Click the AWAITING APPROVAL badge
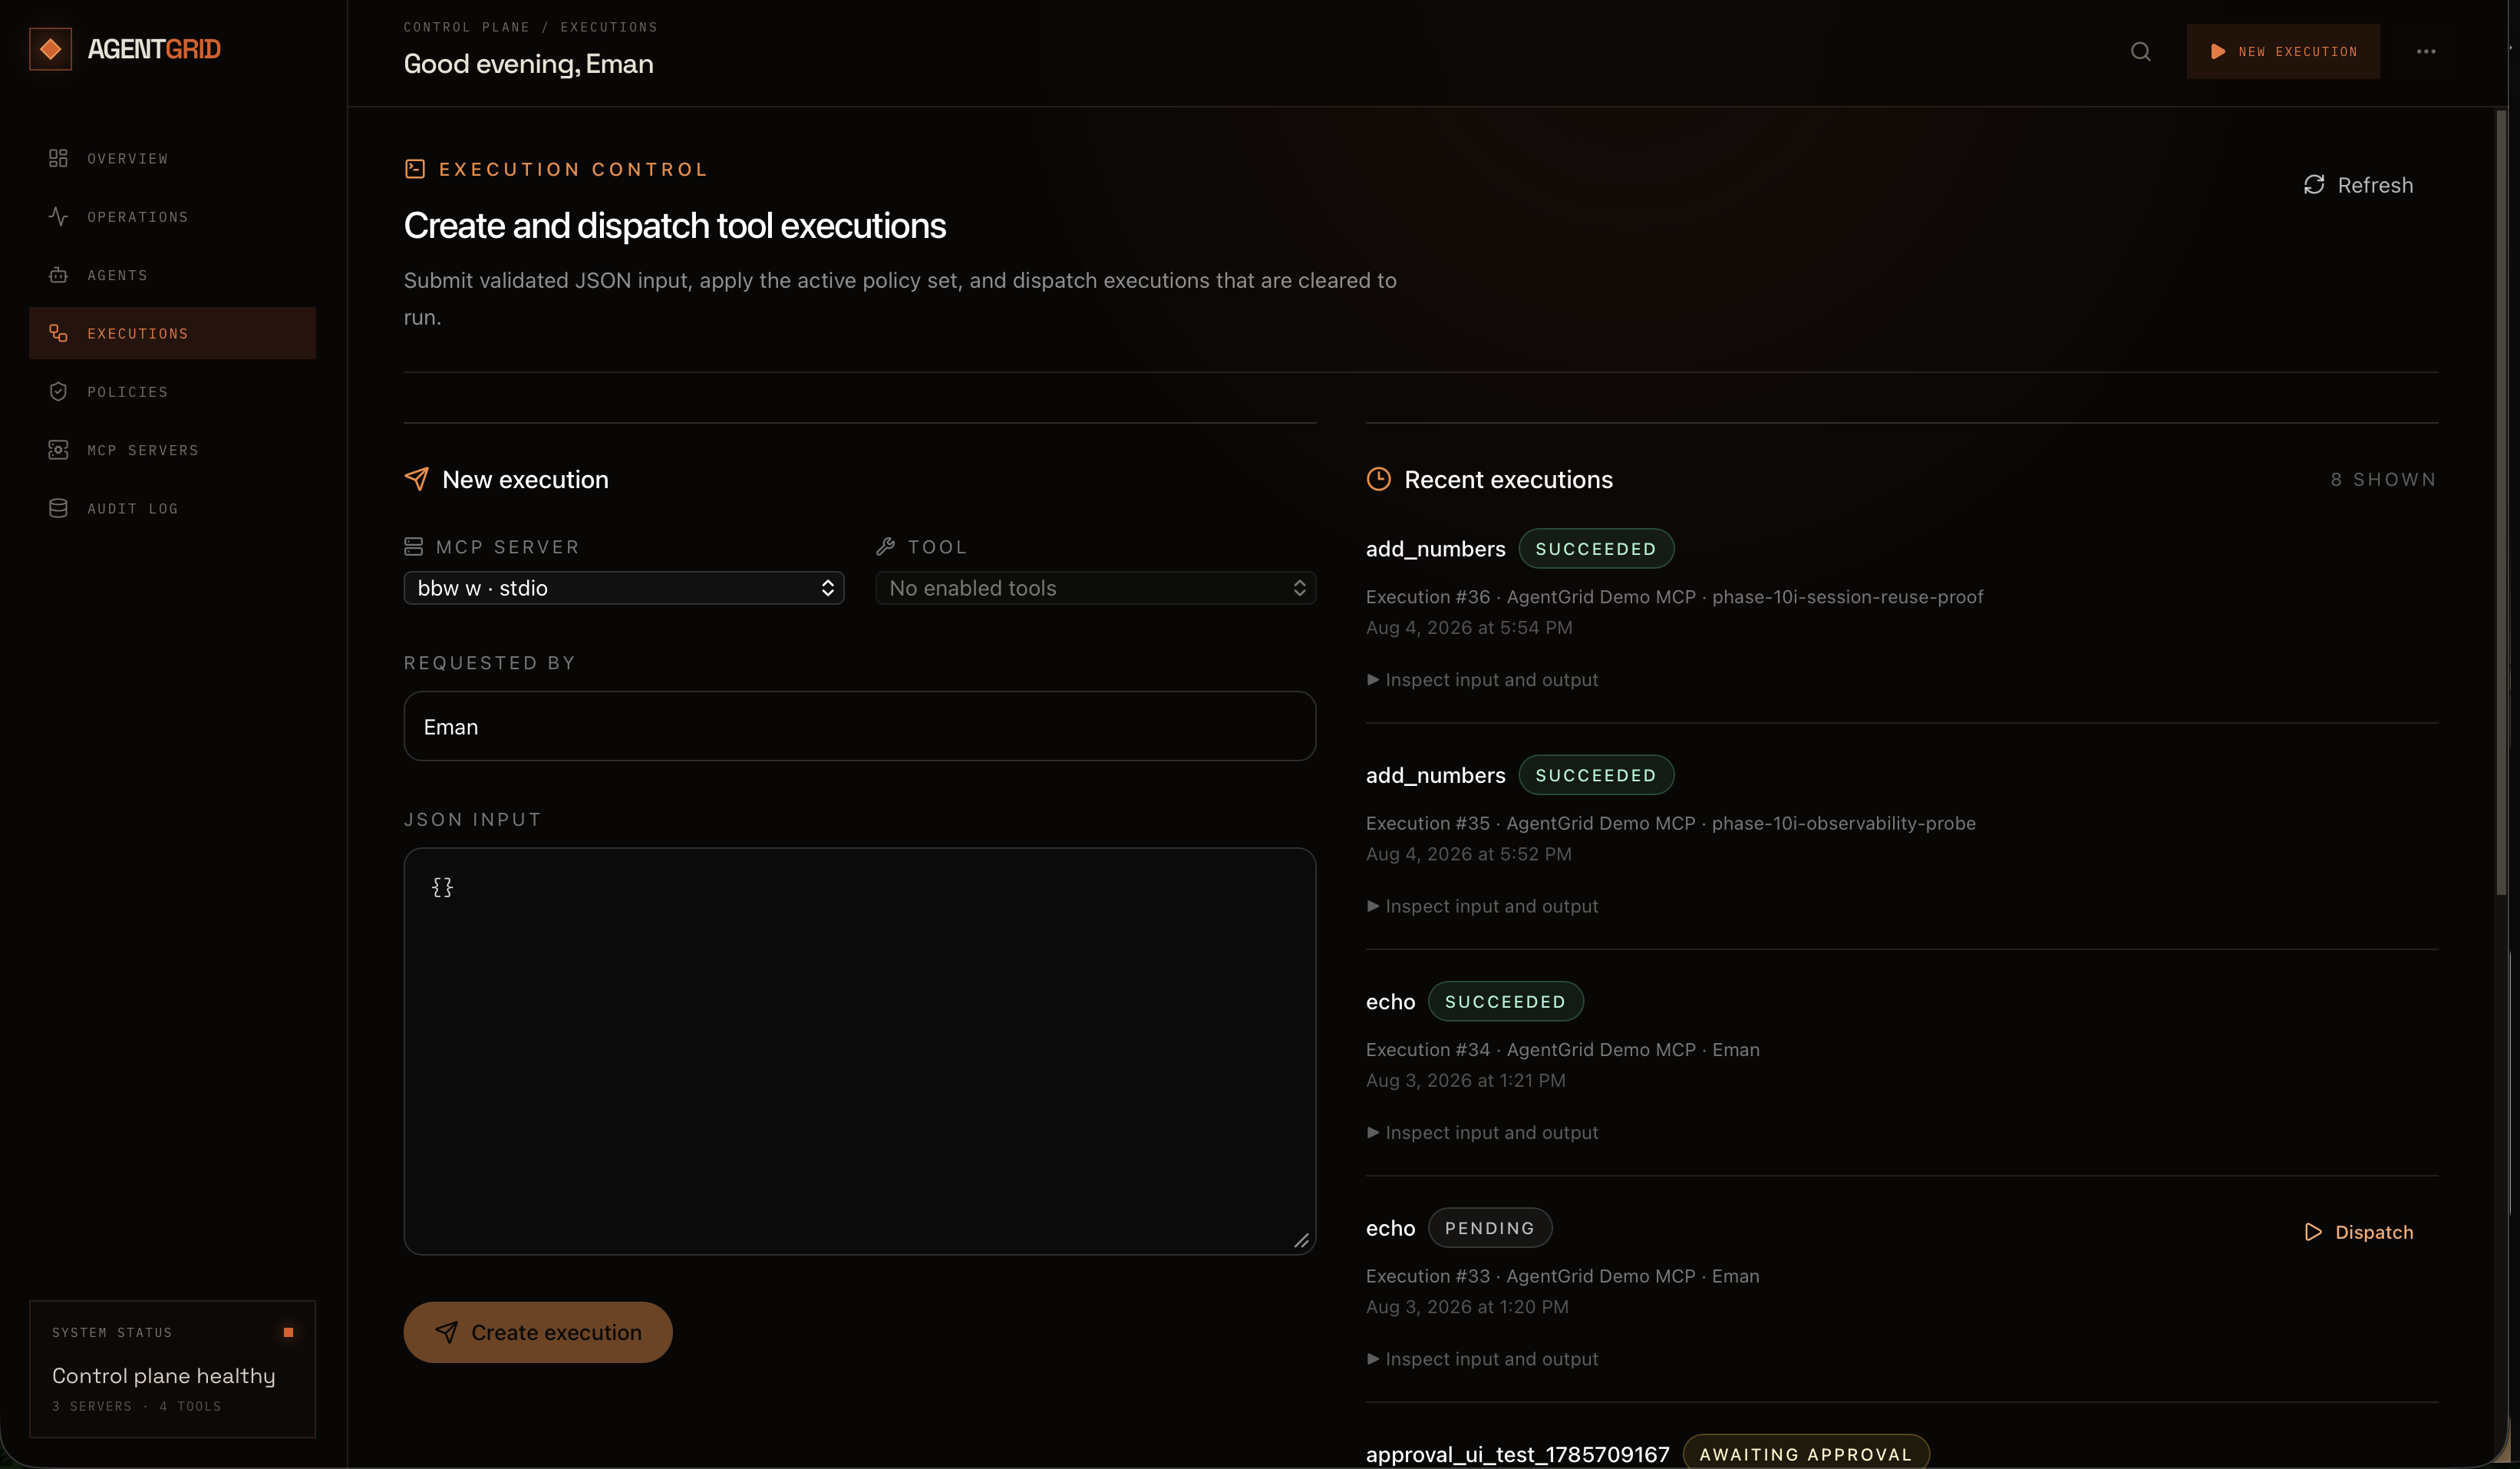Image resolution: width=2520 pixels, height=1469 pixels. coord(1806,1453)
